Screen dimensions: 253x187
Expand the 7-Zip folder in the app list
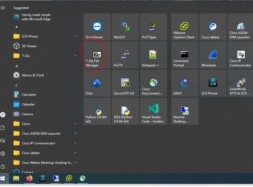pos(75,56)
